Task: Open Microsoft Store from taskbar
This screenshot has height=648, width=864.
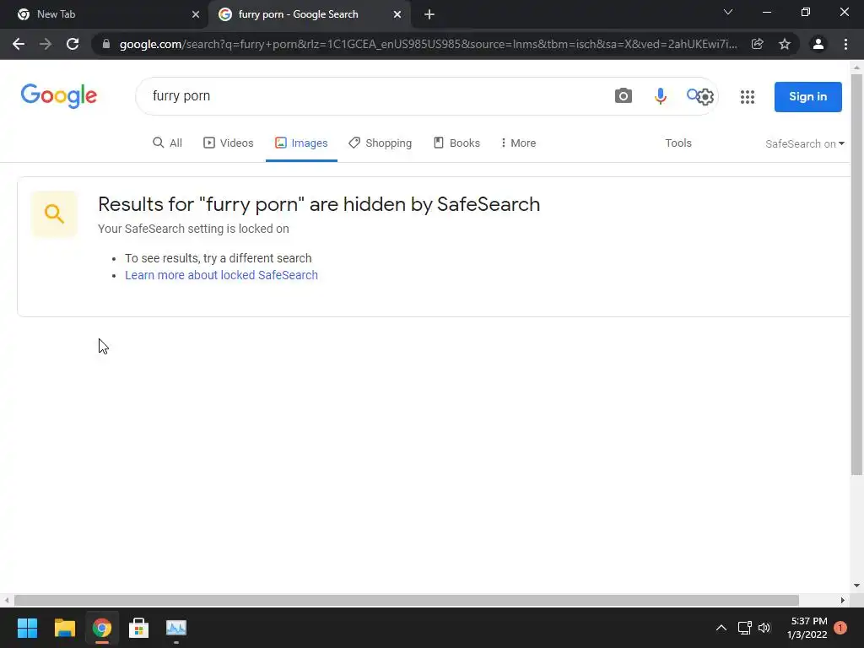Action: pyautogui.click(x=139, y=628)
